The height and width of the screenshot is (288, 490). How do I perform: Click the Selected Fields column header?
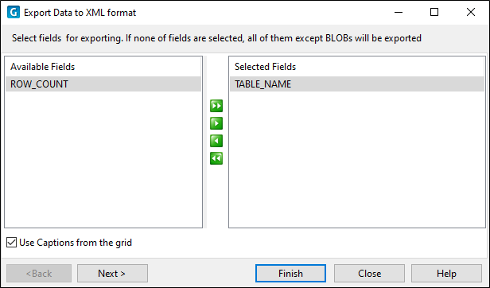coord(357,67)
